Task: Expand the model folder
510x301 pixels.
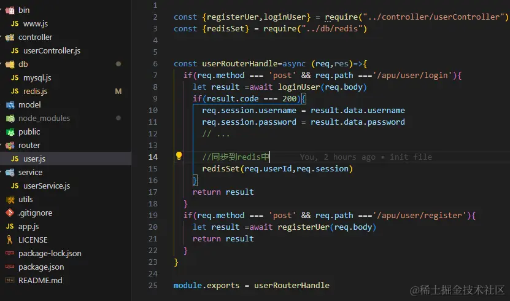Action: pos(29,105)
